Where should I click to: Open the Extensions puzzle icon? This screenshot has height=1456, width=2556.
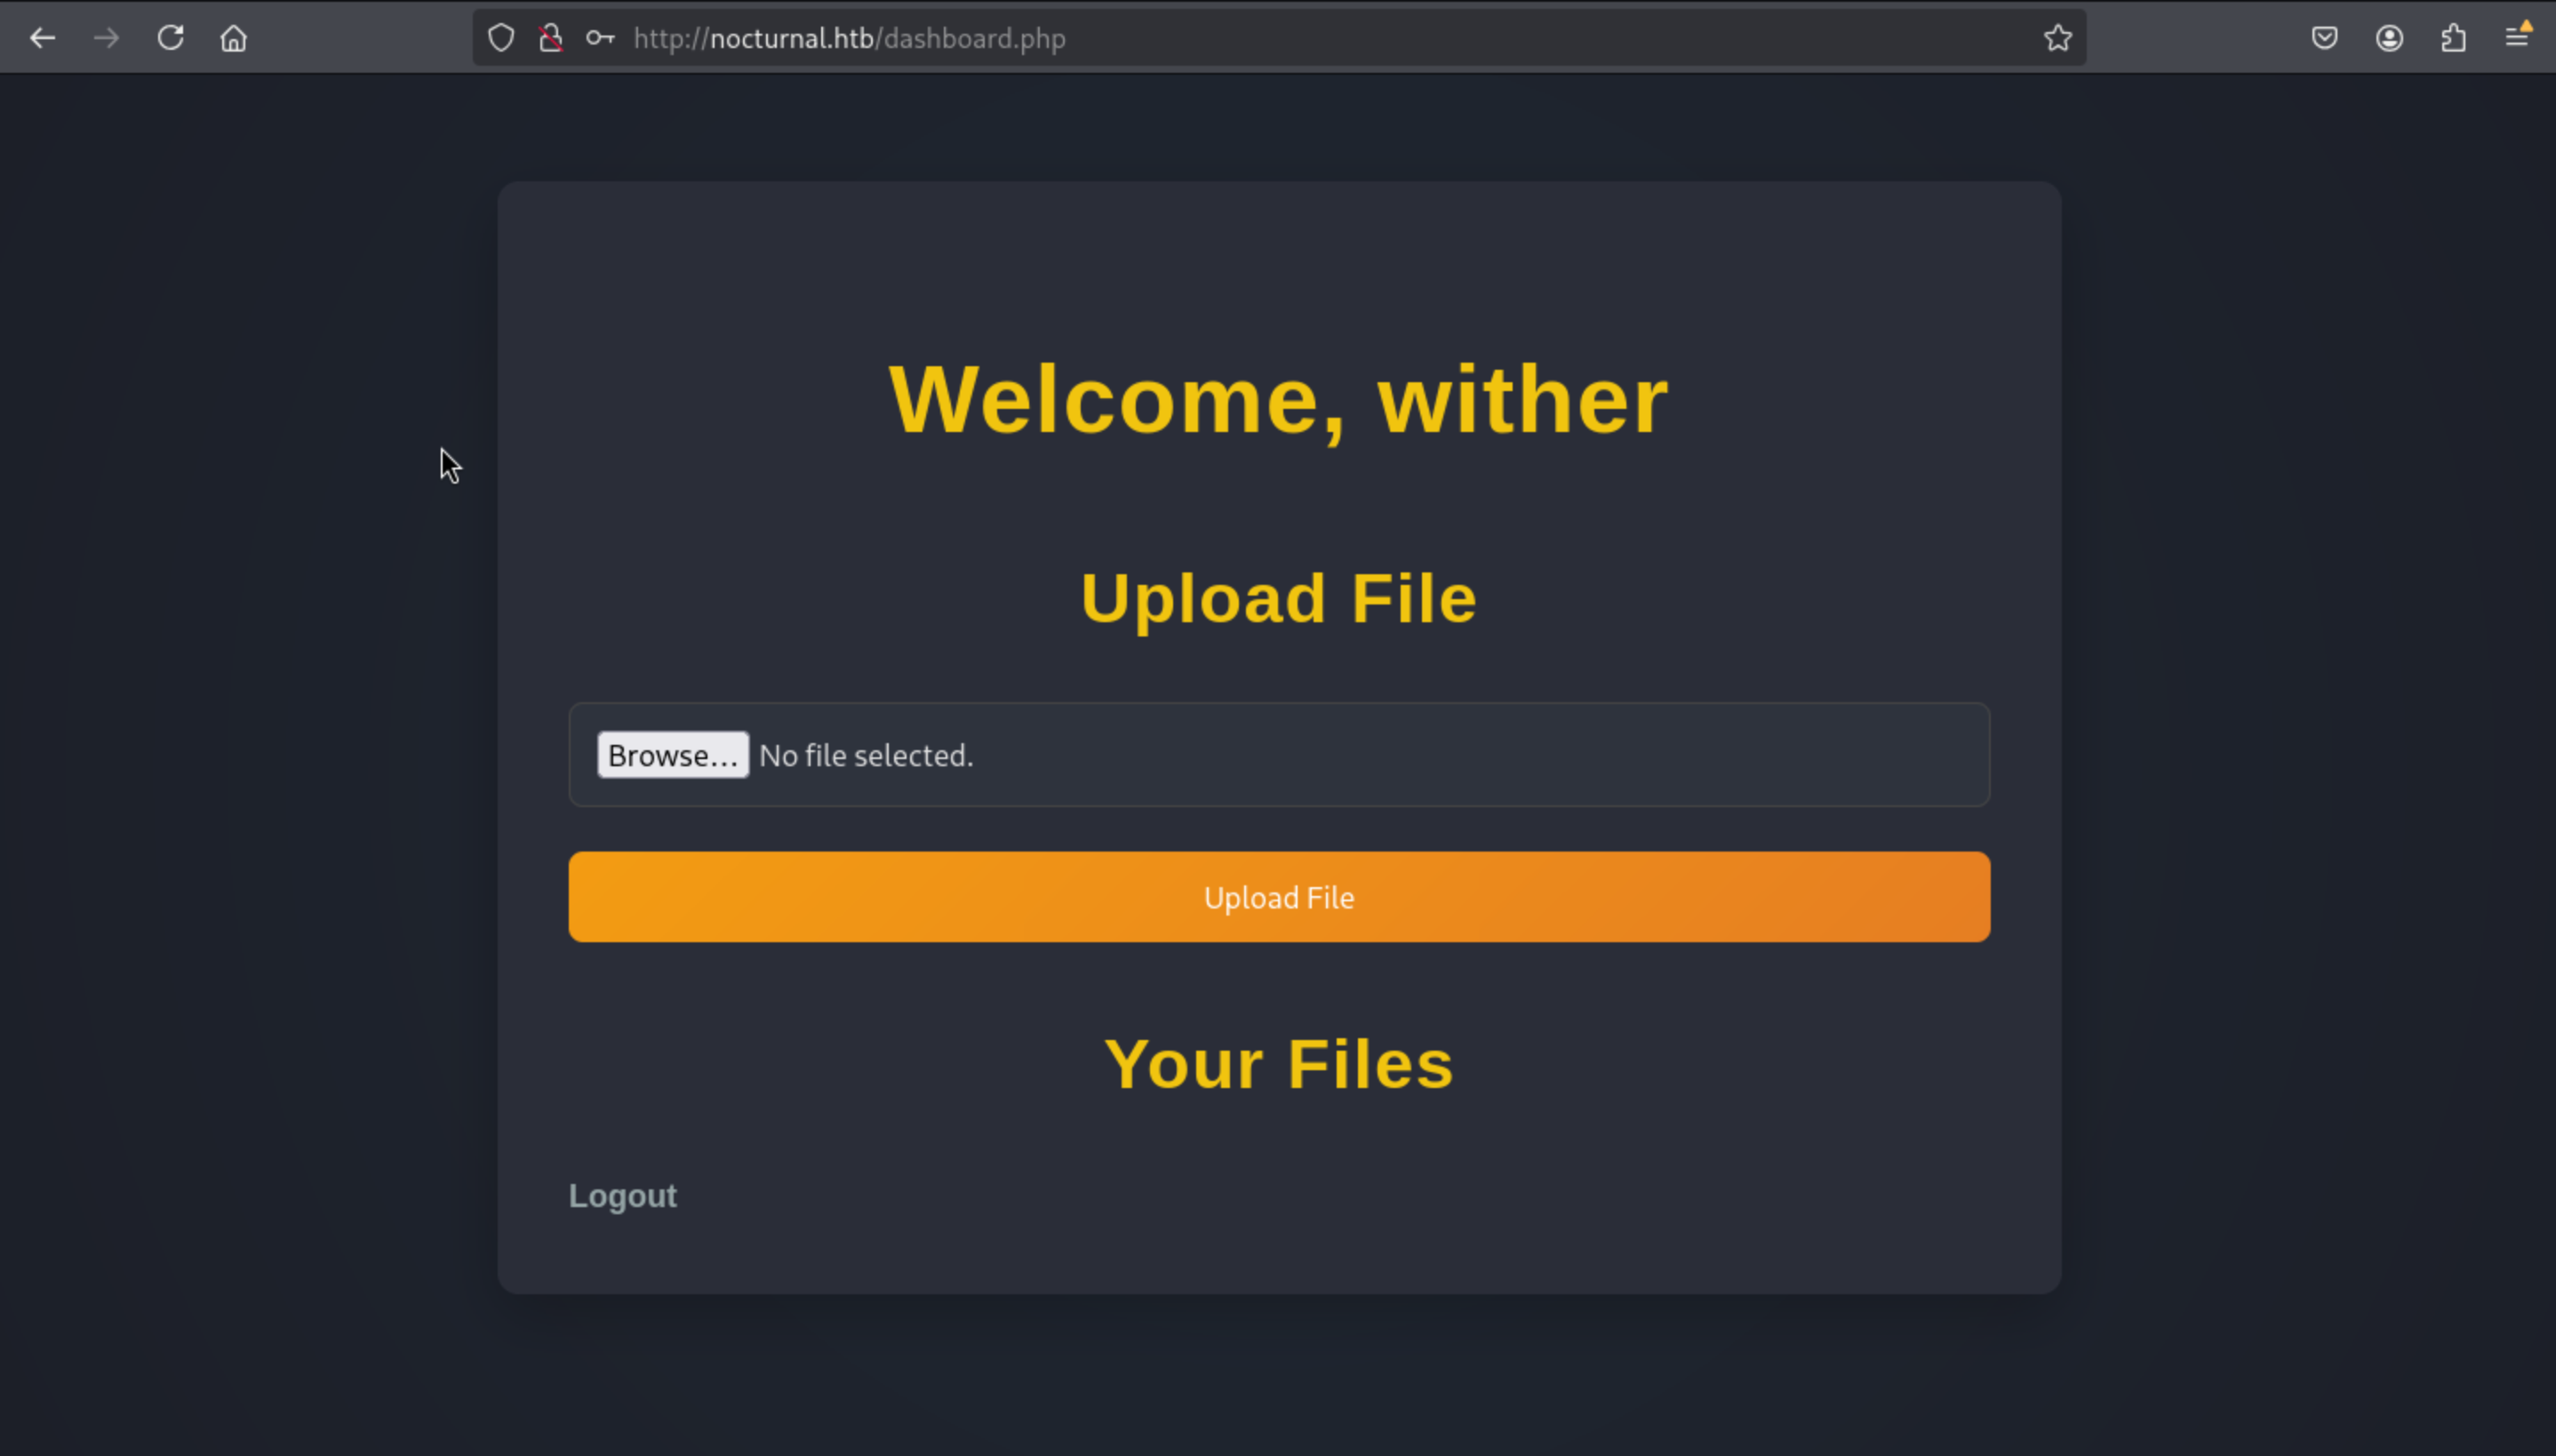pos(2453,38)
